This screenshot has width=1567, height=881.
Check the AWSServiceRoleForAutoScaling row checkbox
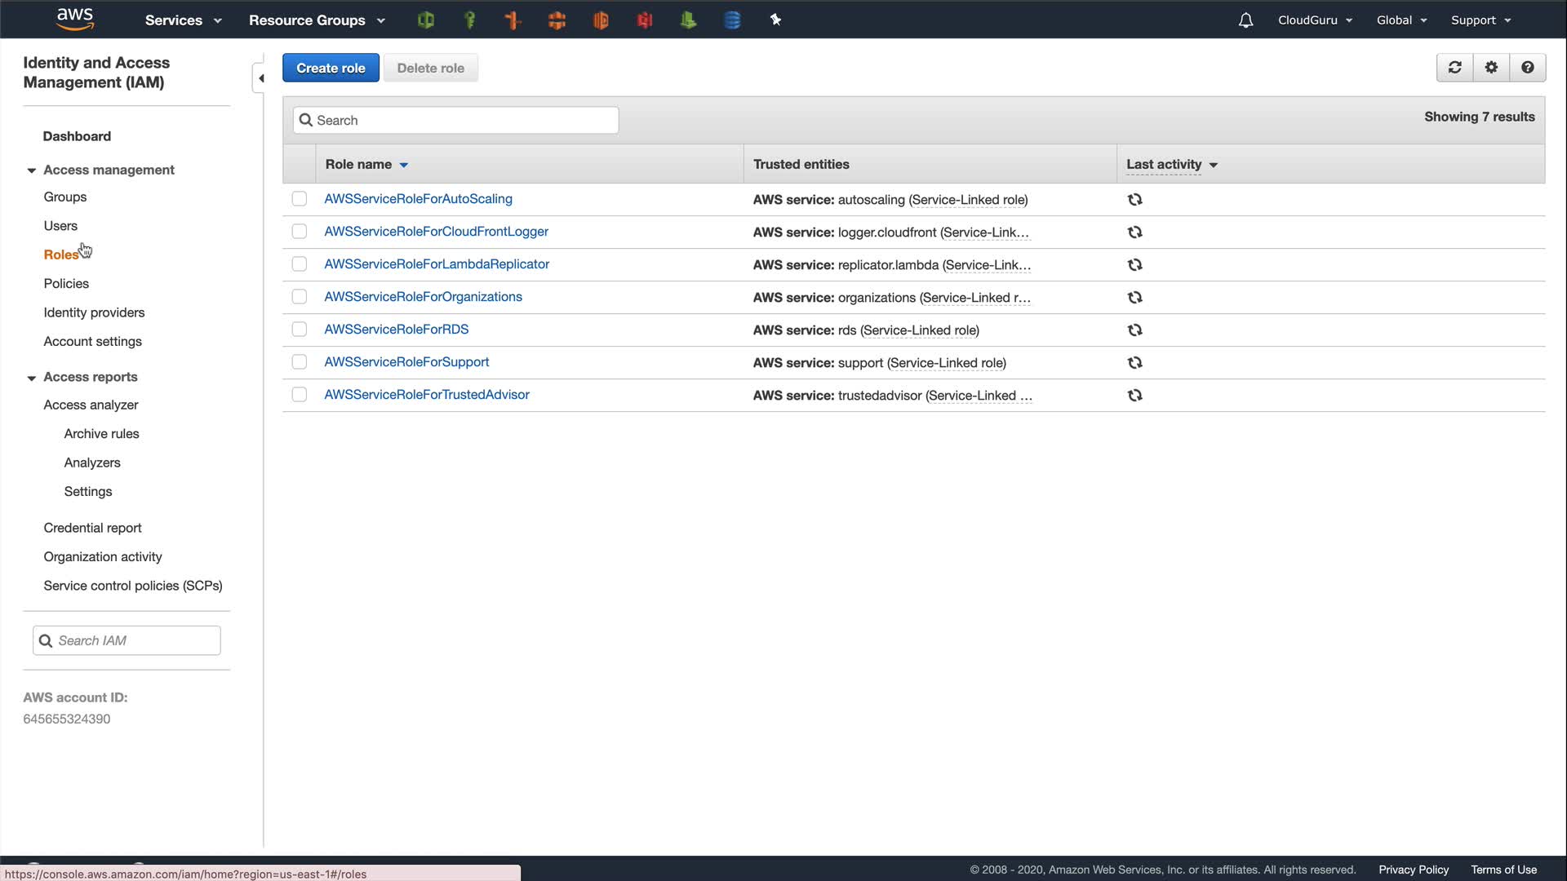pos(300,199)
